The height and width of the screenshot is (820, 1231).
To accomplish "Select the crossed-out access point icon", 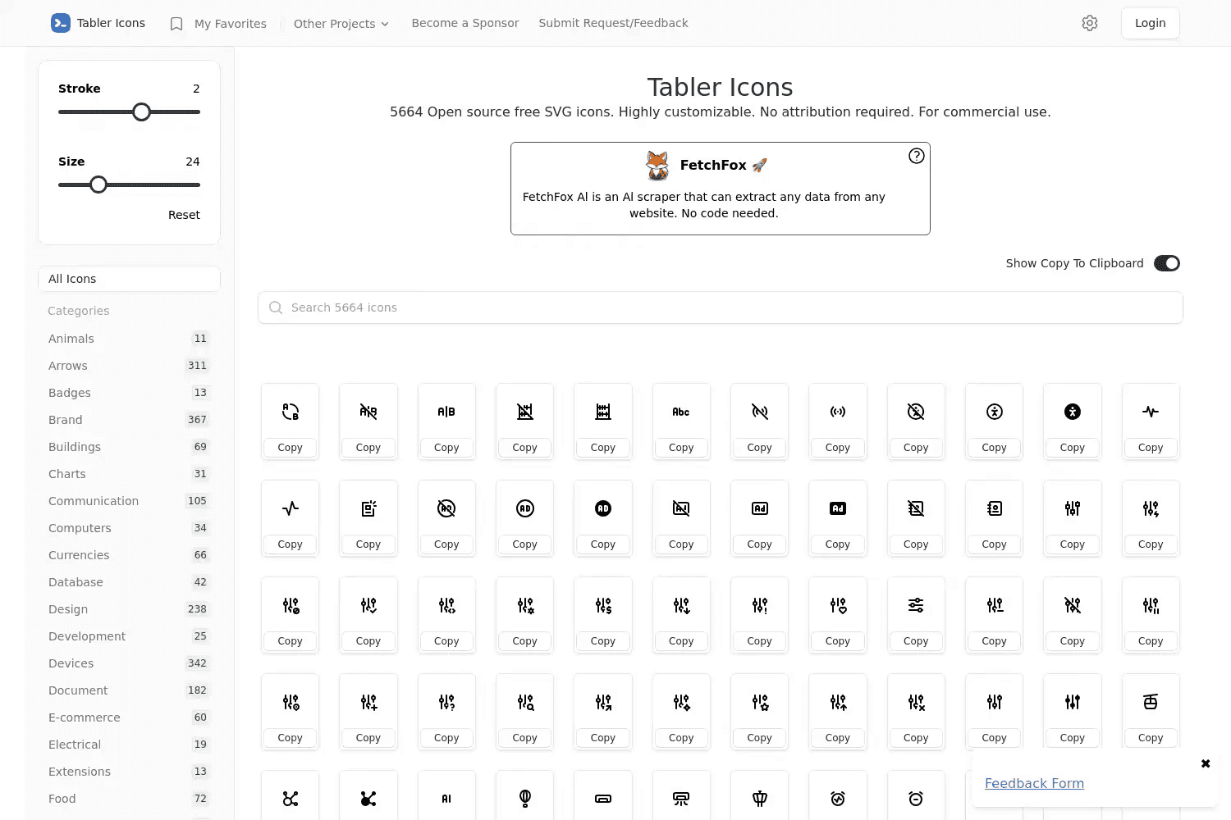I will click(x=760, y=412).
